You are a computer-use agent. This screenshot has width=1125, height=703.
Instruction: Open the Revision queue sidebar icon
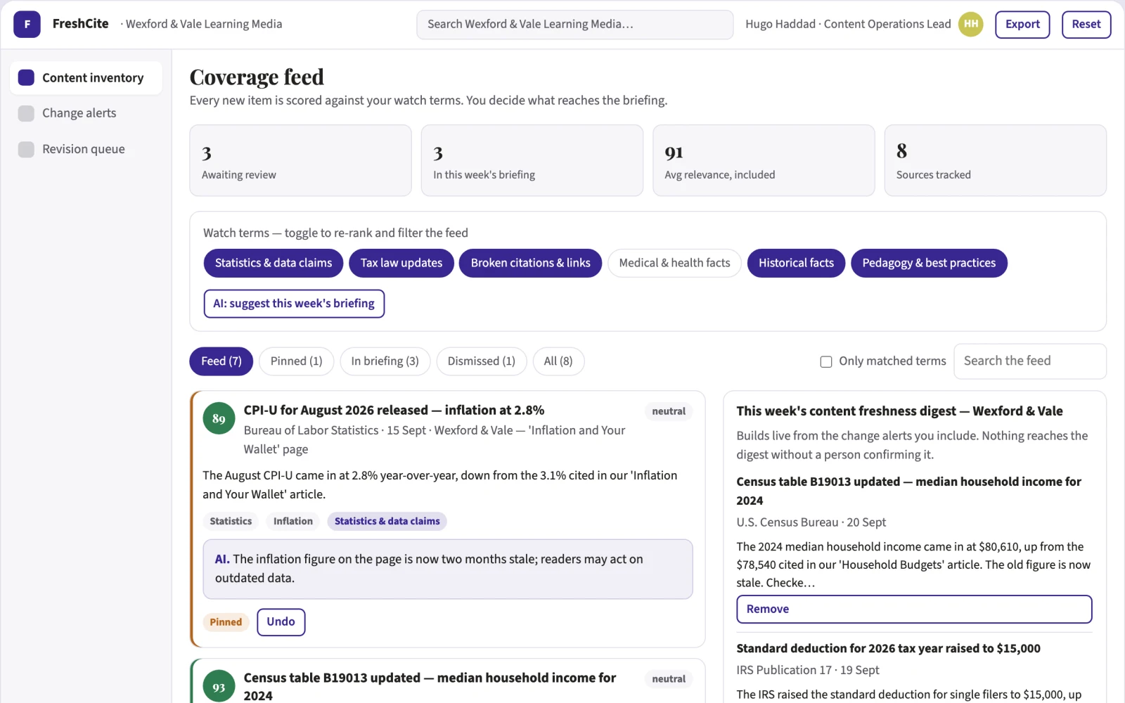point(26,149)
